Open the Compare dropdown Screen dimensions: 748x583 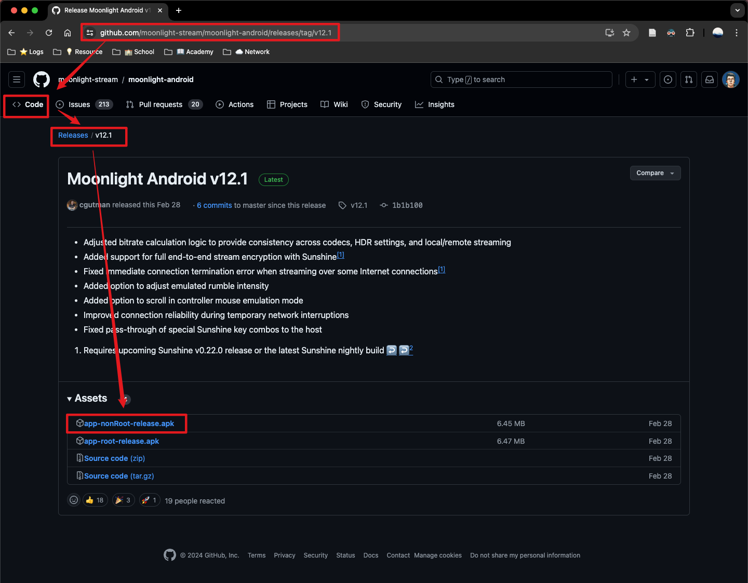[655, 173]
